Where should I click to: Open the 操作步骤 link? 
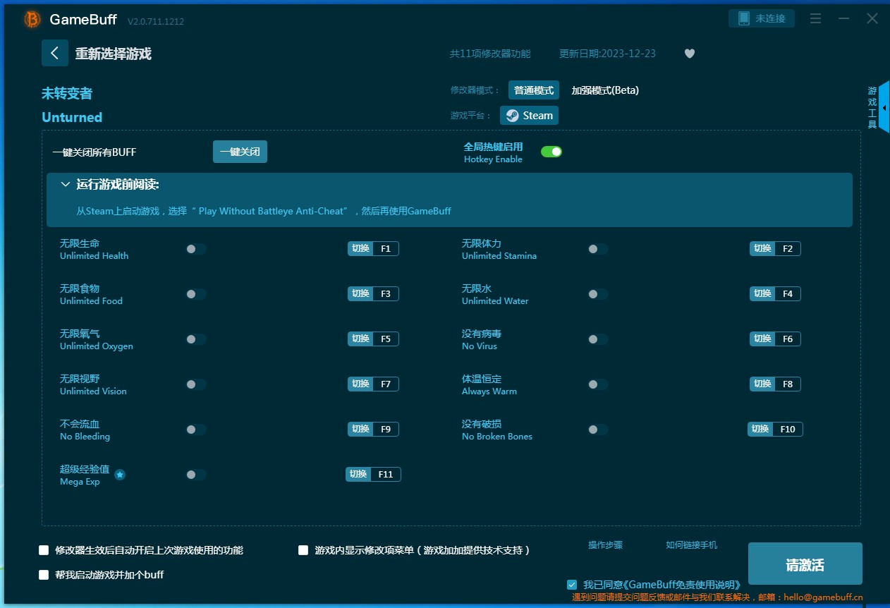pyautogui.click(x=605, y=545)
